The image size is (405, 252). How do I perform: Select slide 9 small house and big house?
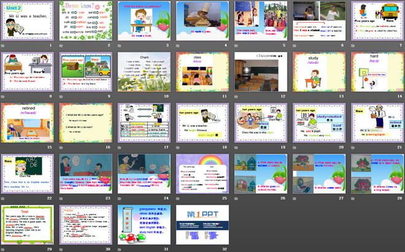coord(86,72)
